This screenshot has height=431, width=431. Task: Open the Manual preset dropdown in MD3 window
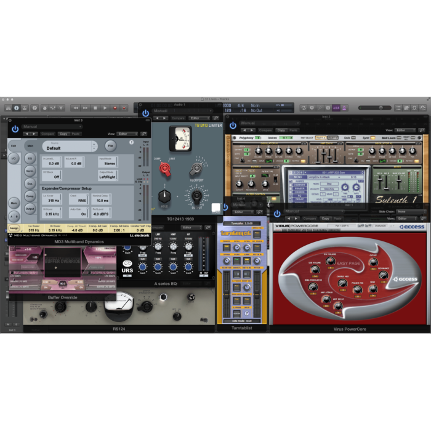coord(52,127)
